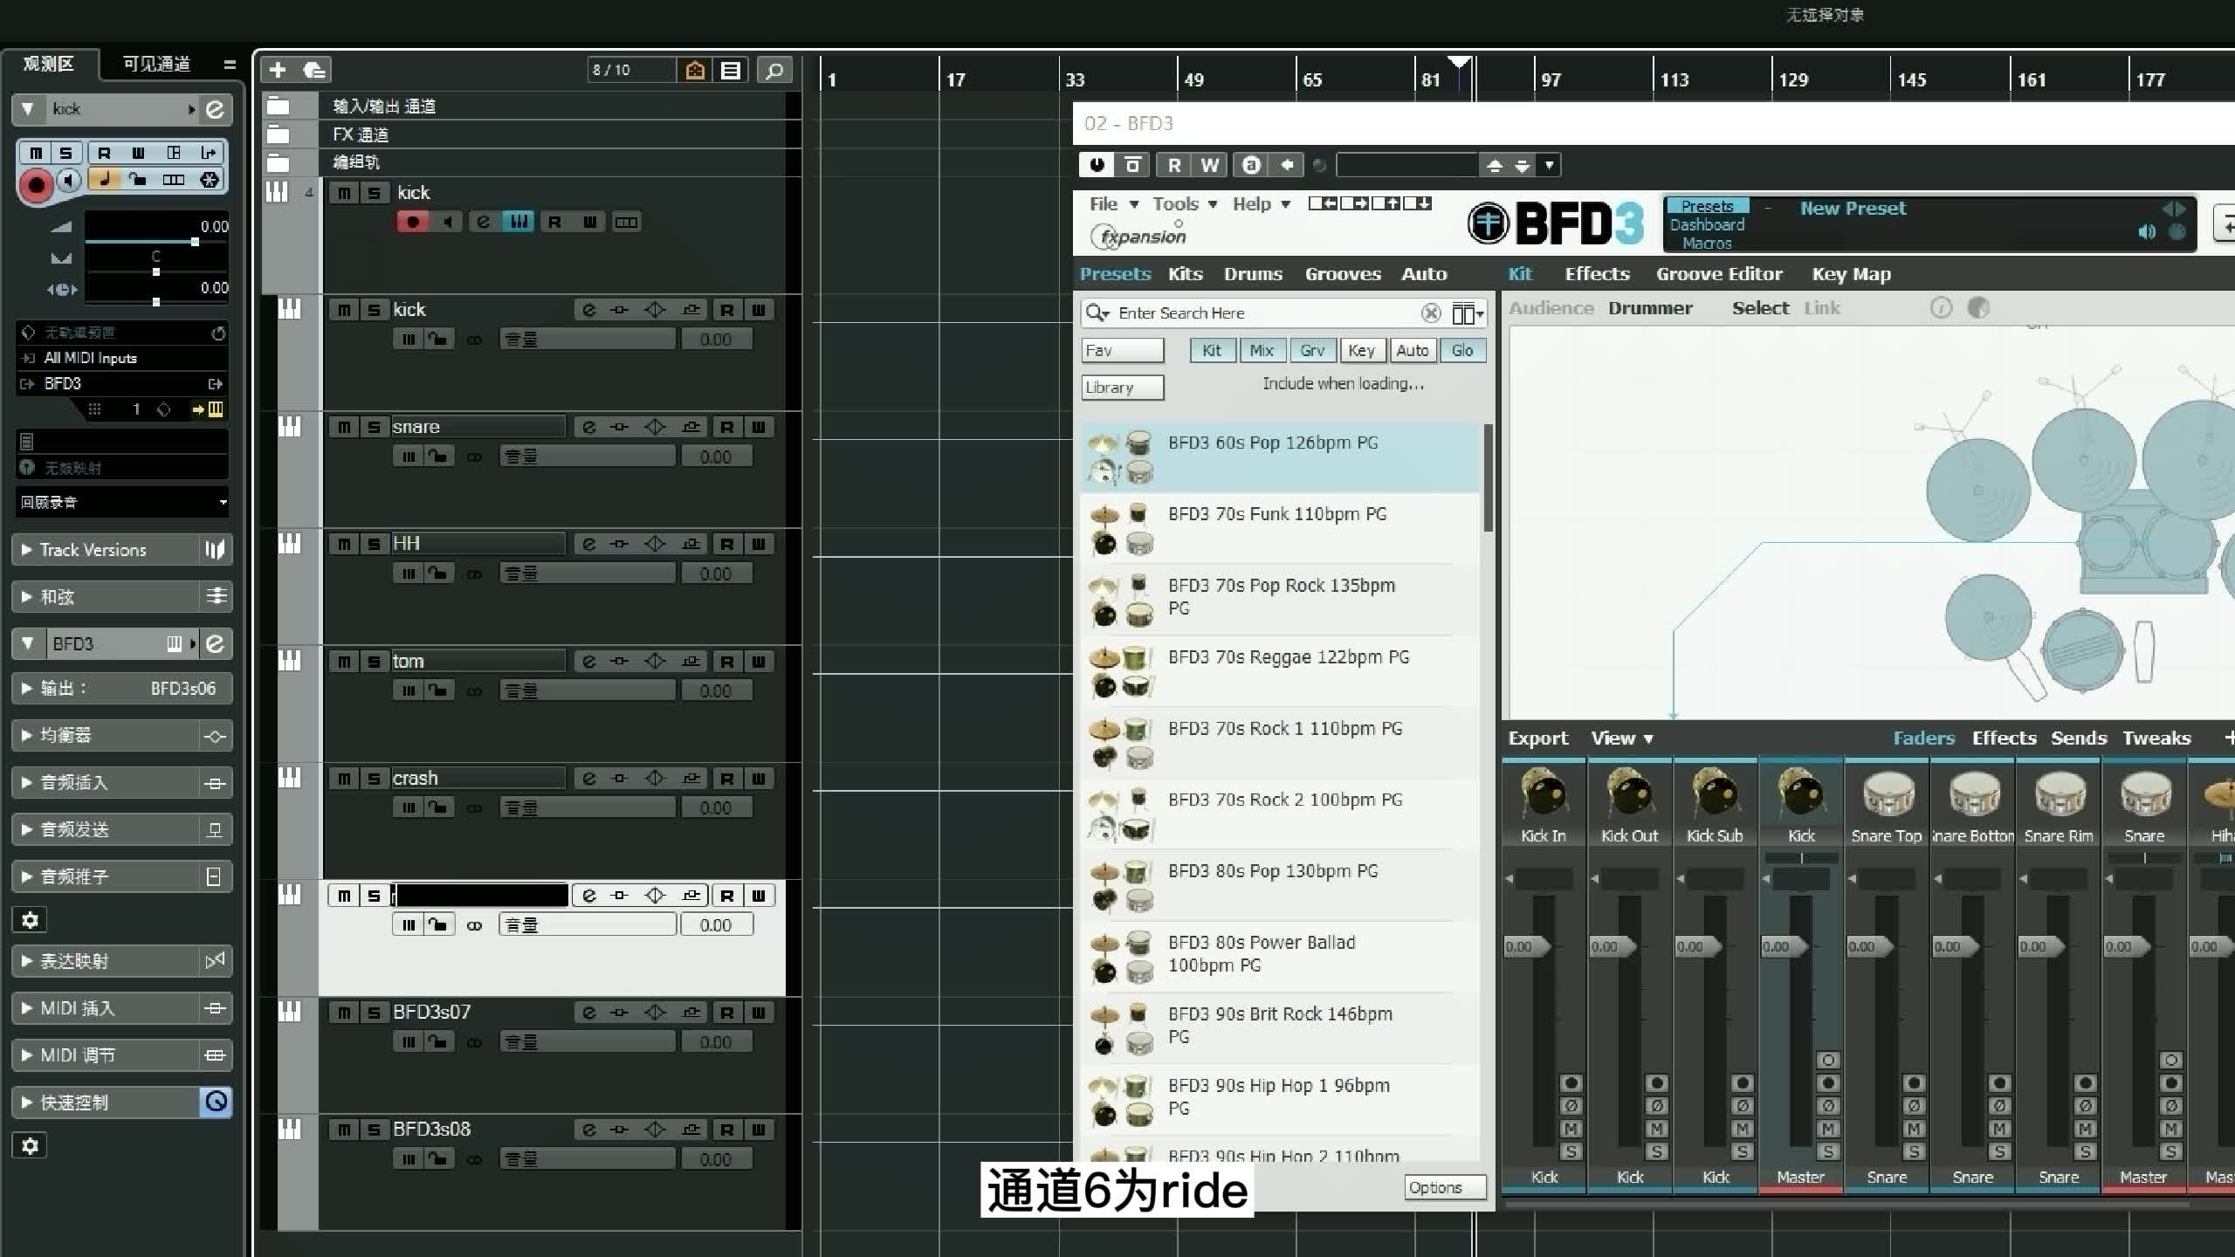Click the BFD3 plugin power icon
Screen dimensions: 2235x1257
[1097, 165]
